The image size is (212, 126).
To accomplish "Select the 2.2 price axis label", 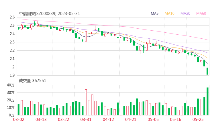I will 12,50.
